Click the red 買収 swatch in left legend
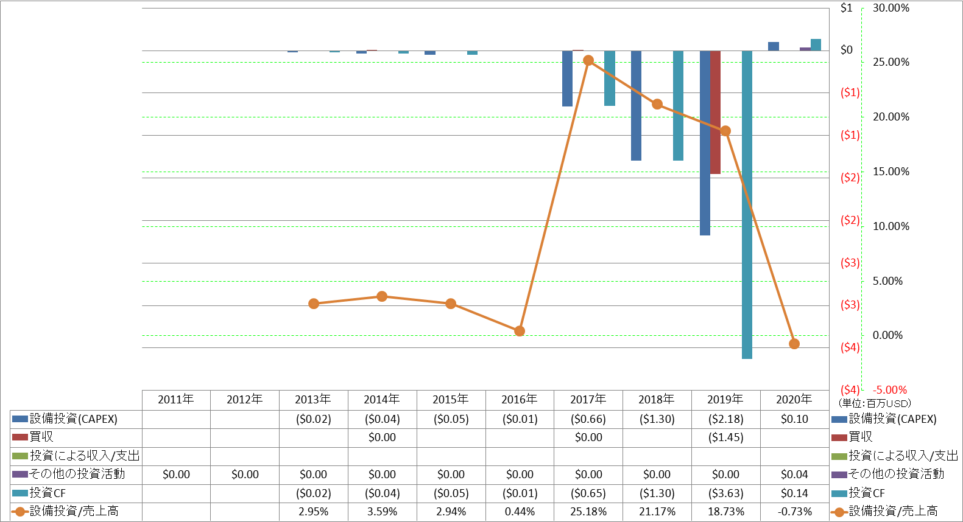The height and width of the screenshot is (522, 963). click(20, 437)
